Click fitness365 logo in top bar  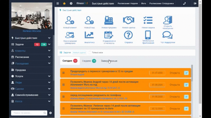[x=82, y=3]
